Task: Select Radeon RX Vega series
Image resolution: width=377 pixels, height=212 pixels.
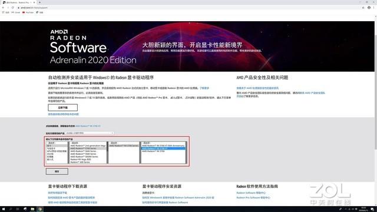Action: (88, 160)
